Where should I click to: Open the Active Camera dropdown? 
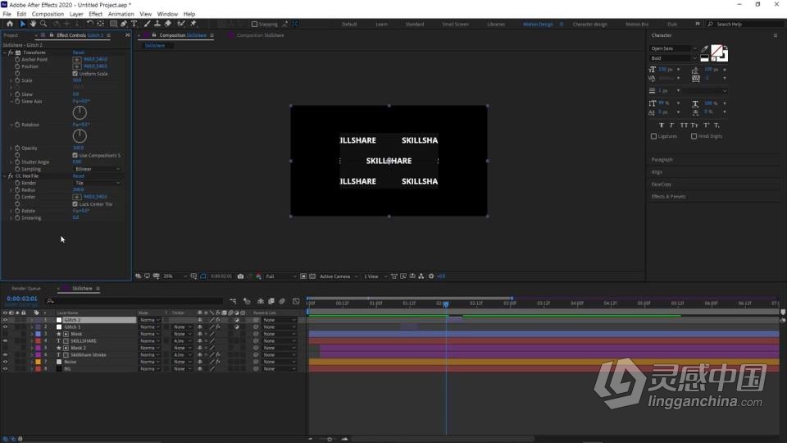click(339, 276)
